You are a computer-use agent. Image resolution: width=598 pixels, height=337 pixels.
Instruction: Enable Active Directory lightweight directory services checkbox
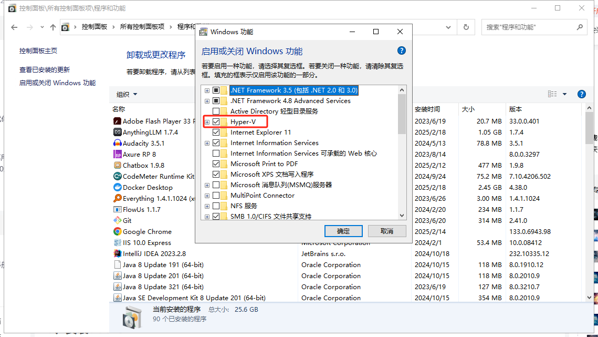(x=216, y=111)
